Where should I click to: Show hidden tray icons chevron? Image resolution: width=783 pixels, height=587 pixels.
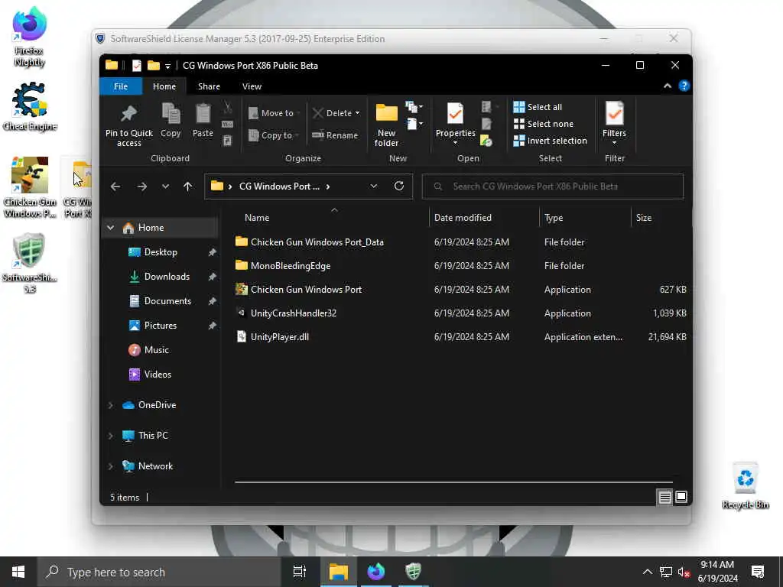coord(647,572)
